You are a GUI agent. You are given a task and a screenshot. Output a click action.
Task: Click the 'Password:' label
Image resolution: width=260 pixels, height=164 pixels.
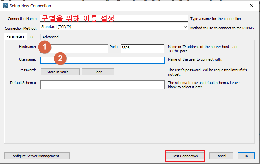28,70
